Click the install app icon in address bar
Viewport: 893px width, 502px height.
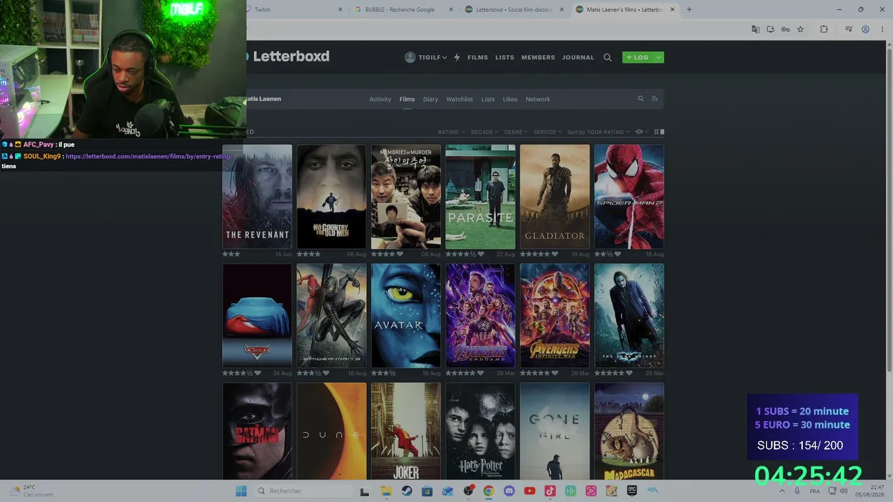(x=770, y=29)
